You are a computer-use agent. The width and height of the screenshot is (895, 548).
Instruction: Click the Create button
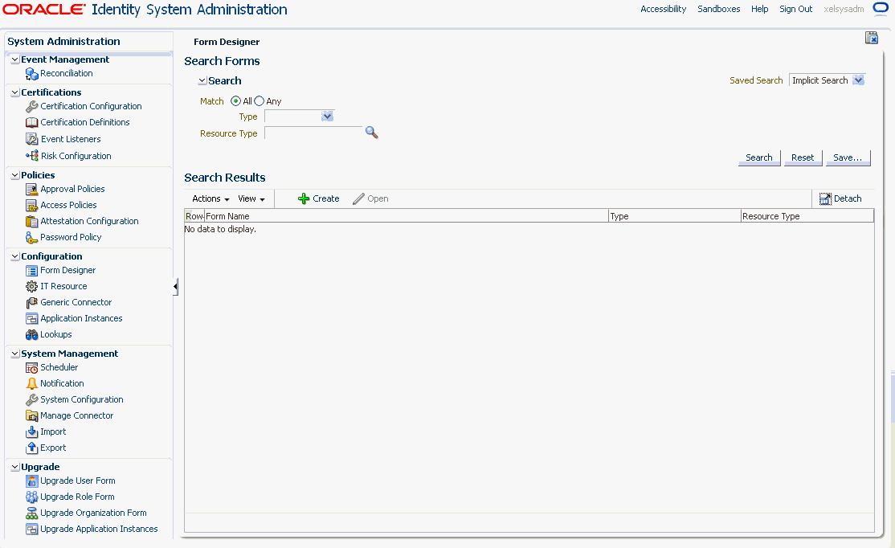[318, 198]
